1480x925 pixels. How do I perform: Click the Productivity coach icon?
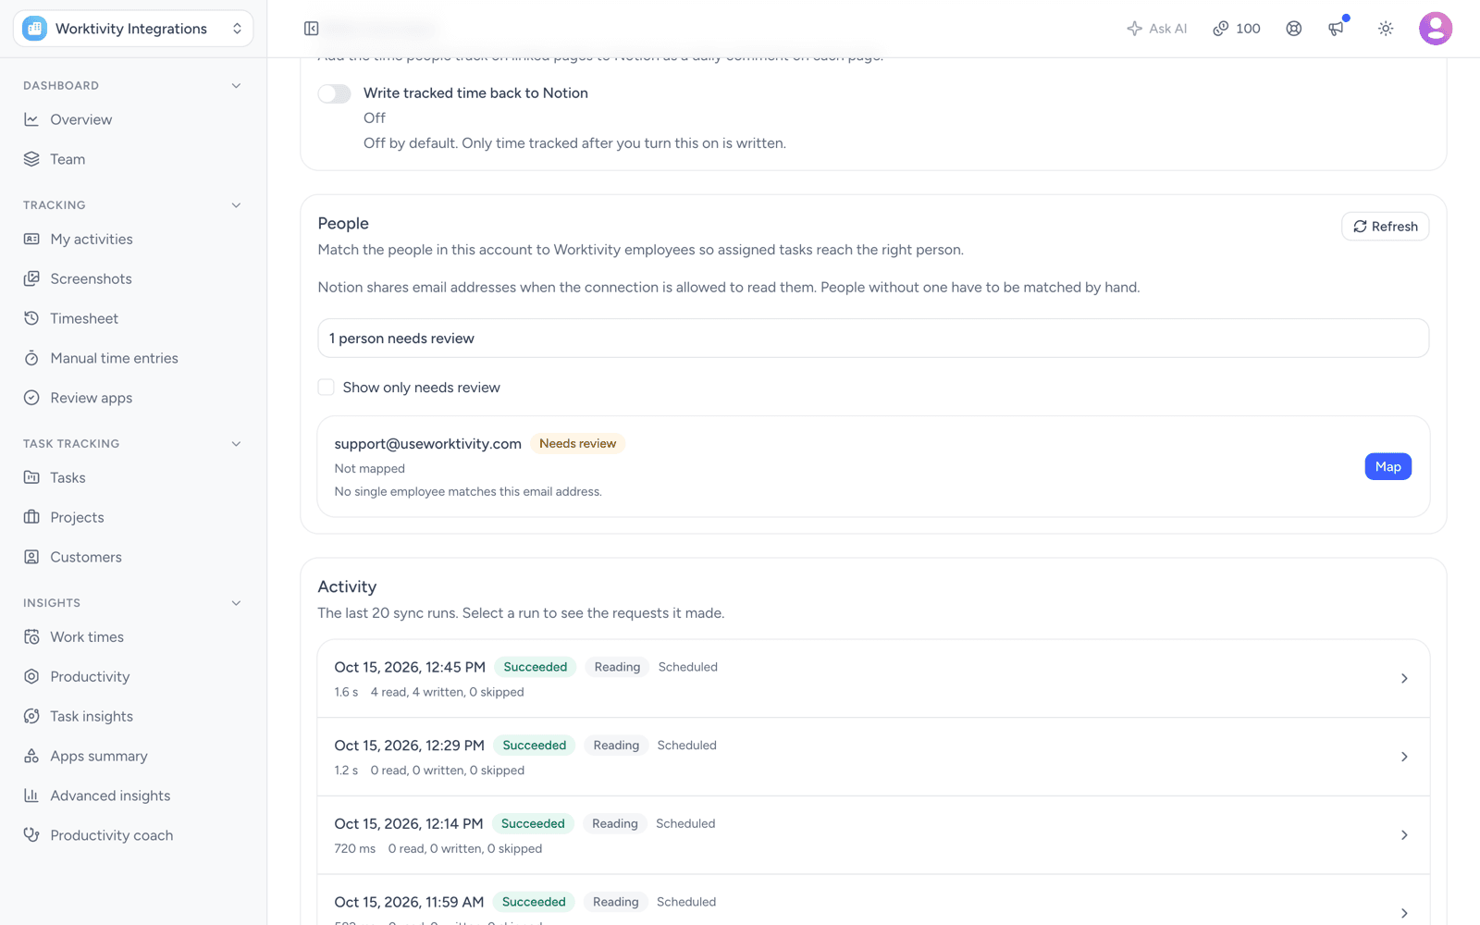point(31,835)
